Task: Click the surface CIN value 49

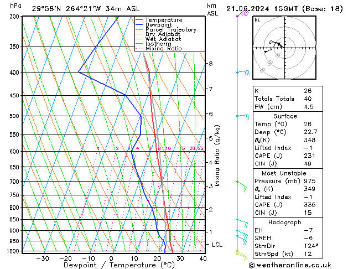Action: click(x=308, y=164)
